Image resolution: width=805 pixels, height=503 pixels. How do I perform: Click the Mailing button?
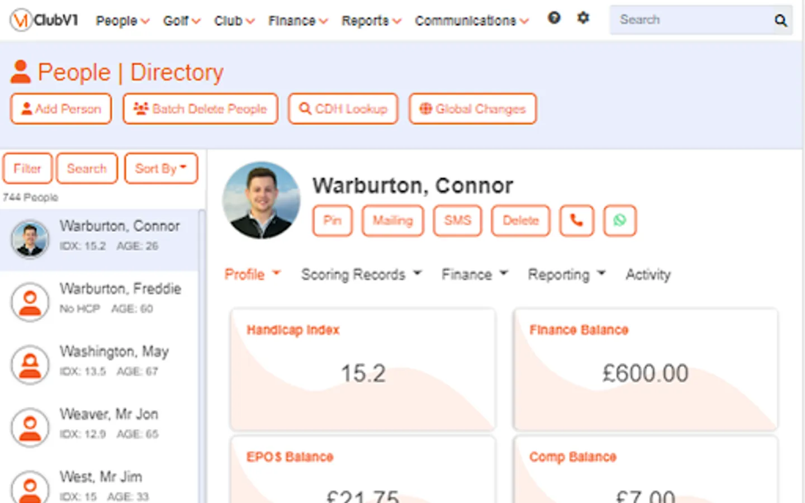click(392, 221)
